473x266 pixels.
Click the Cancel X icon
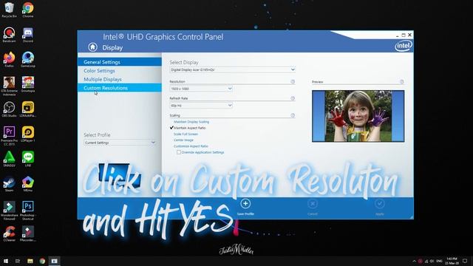pos(313,204)
